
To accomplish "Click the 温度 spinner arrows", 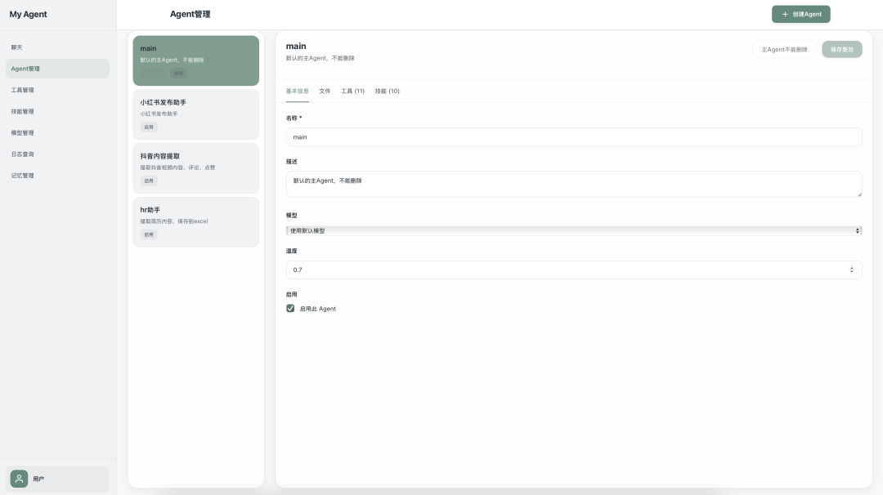I will [x=851, y=270].
